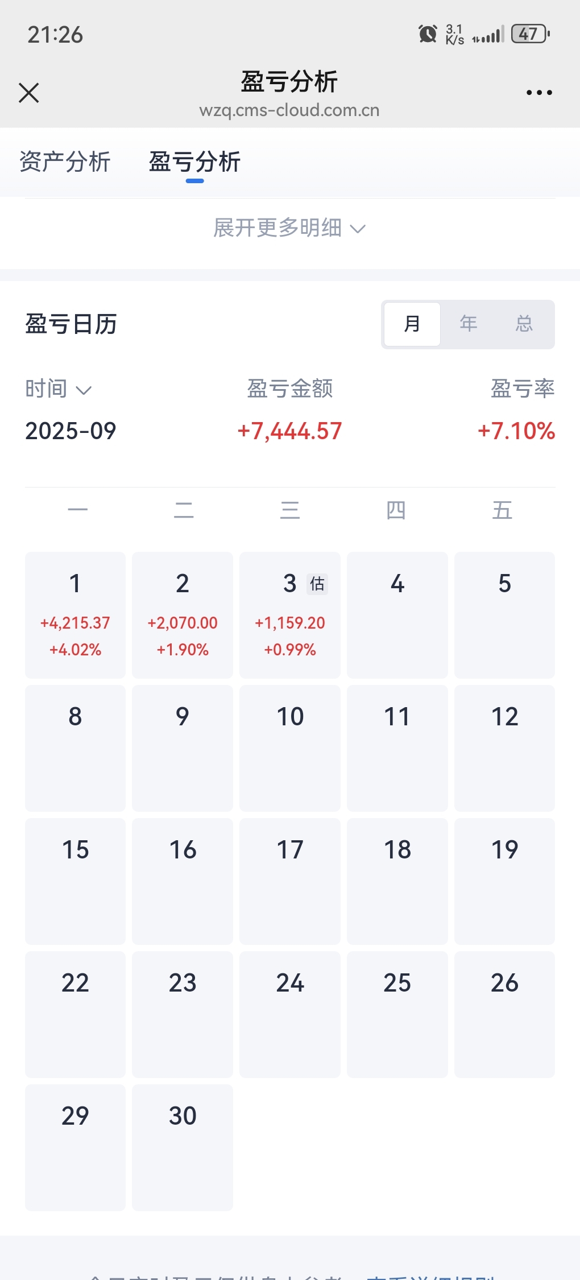Select calendar day 30
Screen dimensions: 580x1280
coord(183,1147)
